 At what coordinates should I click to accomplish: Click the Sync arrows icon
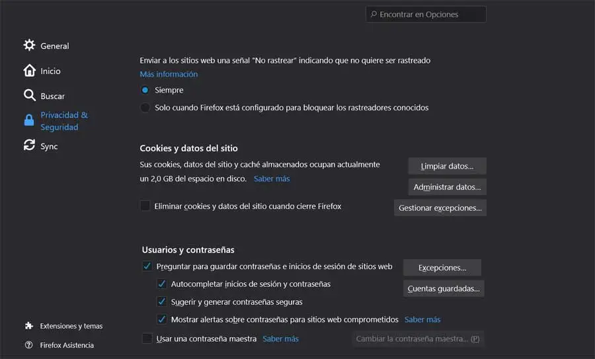29,145
